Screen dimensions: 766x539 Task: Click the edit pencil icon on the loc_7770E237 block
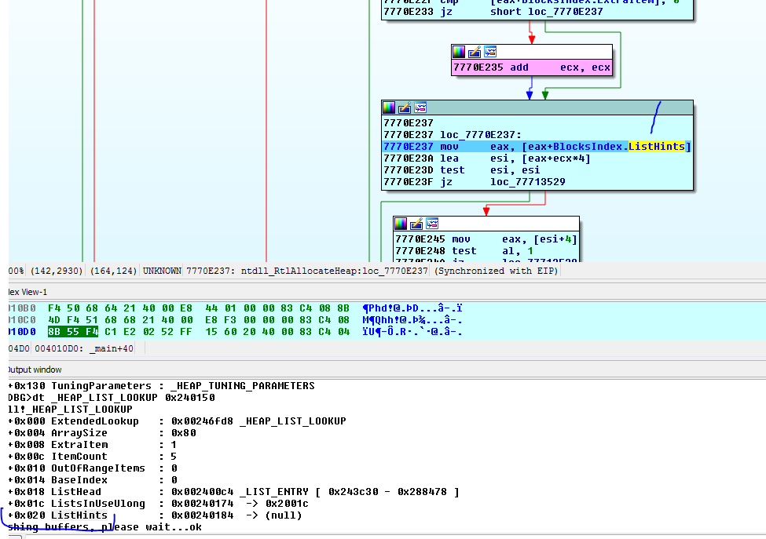(405, 107)
